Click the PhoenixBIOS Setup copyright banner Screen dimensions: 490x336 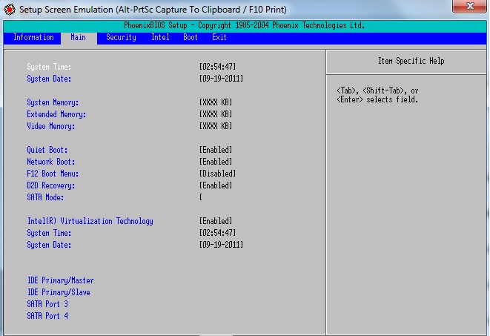[x=245, y=25]
